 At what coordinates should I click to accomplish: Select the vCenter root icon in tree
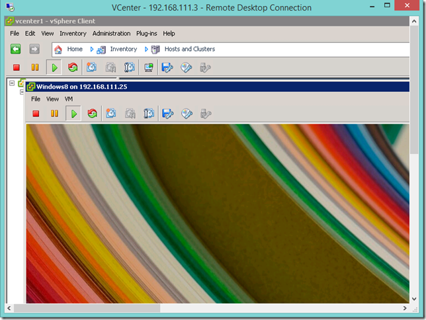point(21,83)
